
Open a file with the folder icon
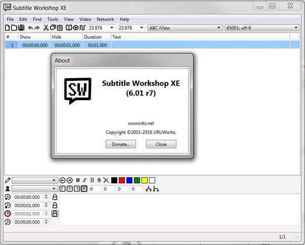point(14,28)
